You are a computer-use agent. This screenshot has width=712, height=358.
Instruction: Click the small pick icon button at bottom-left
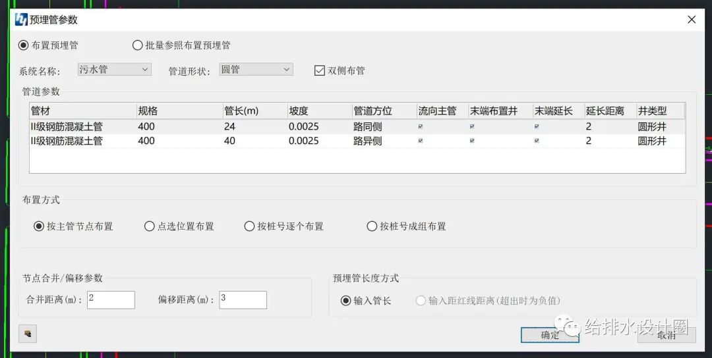coord(28,334)
